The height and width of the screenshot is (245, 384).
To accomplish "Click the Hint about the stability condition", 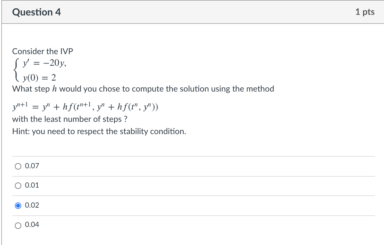I will 99,132.
